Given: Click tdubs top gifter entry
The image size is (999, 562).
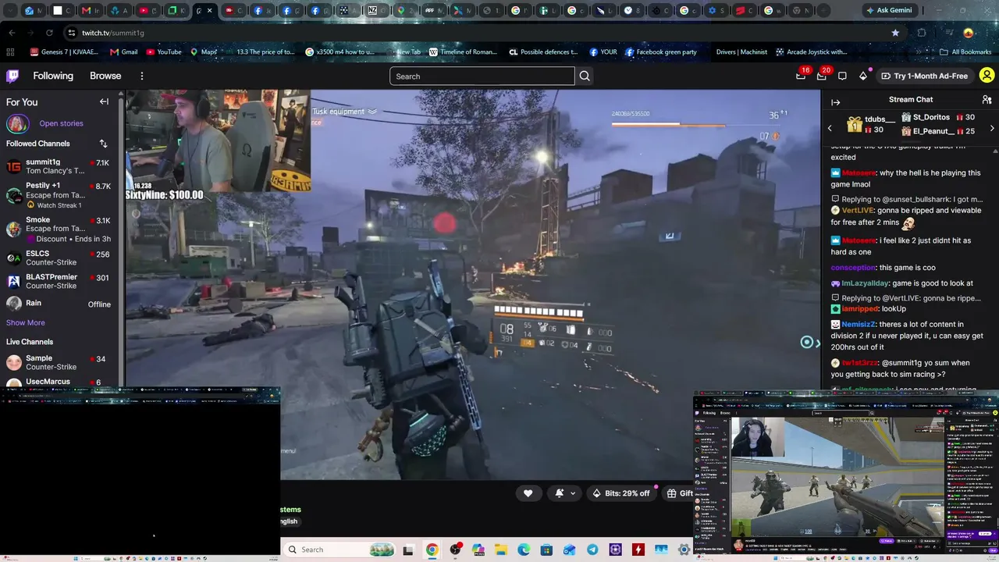Looking at the screenshot, I should (x=870, y=124).
